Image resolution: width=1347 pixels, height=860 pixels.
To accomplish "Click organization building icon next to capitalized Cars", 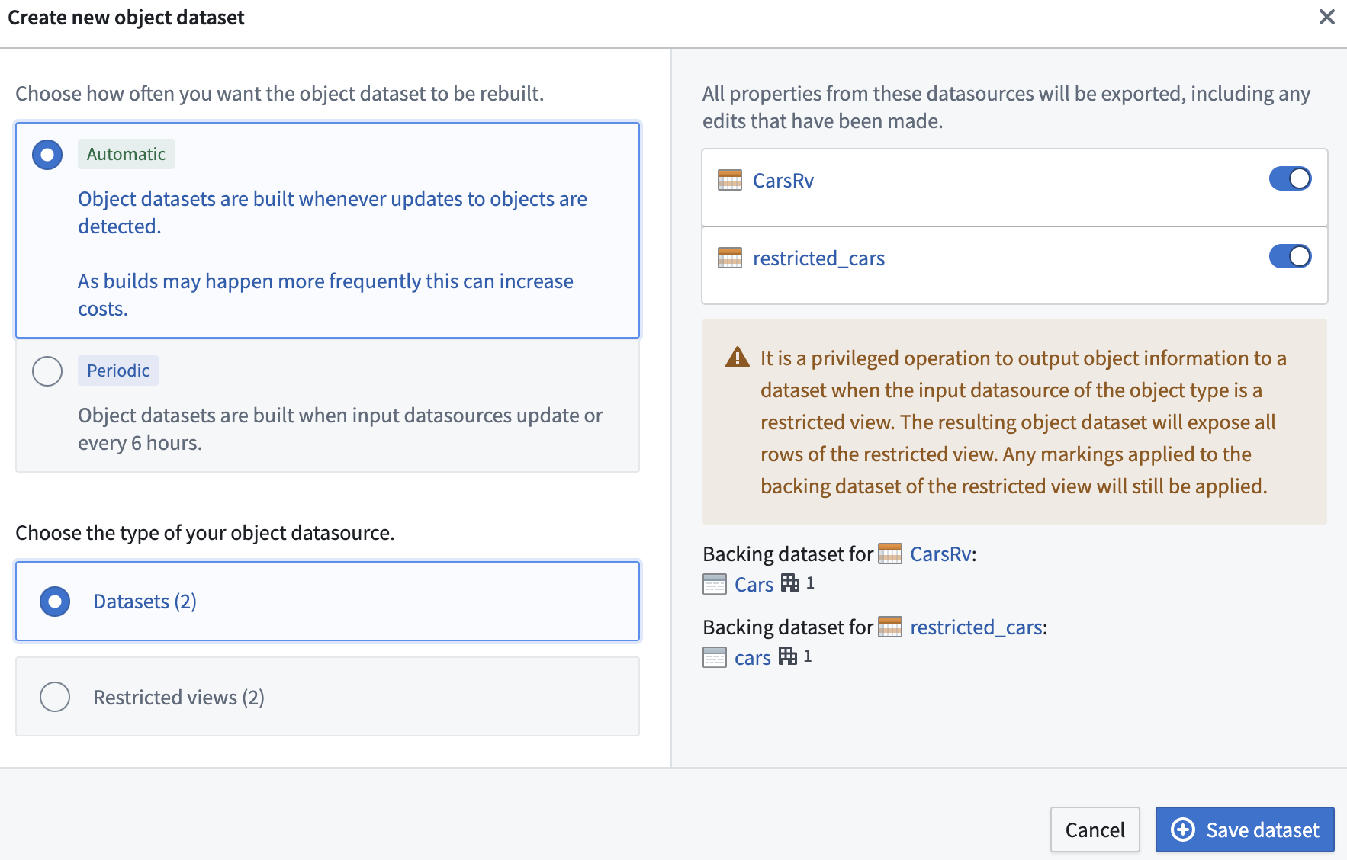I will tap(790, 583).
